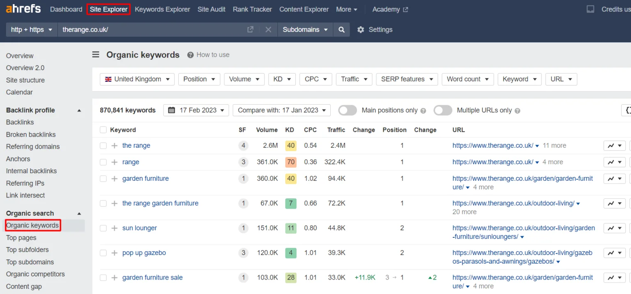Open the Volume filter dropdown
This screenshot has width=631, height=294.
tap(244, 79)
